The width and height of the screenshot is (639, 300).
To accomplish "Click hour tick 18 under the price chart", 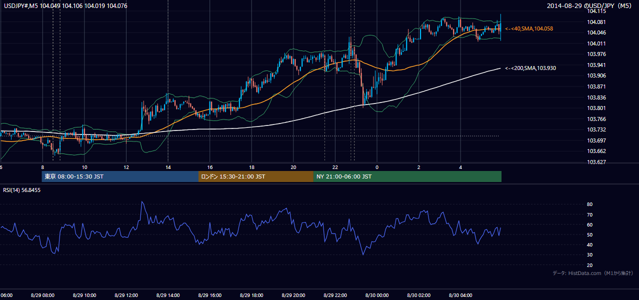I will point(251,167).
